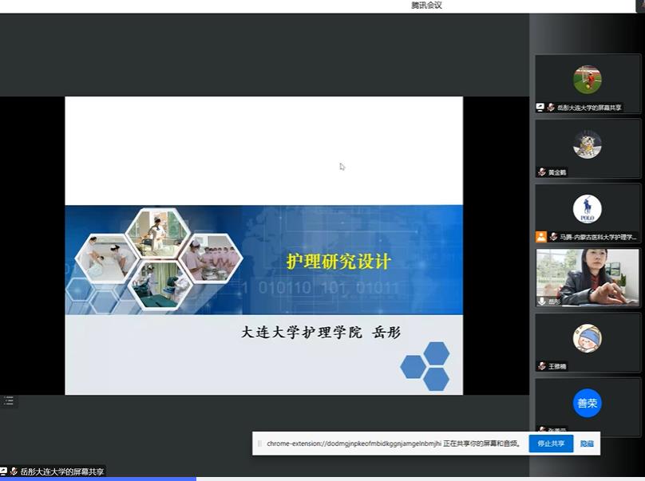Click the list icon left of slide
Viewport: 645px width, 481px height.
(x=9, y=400)
